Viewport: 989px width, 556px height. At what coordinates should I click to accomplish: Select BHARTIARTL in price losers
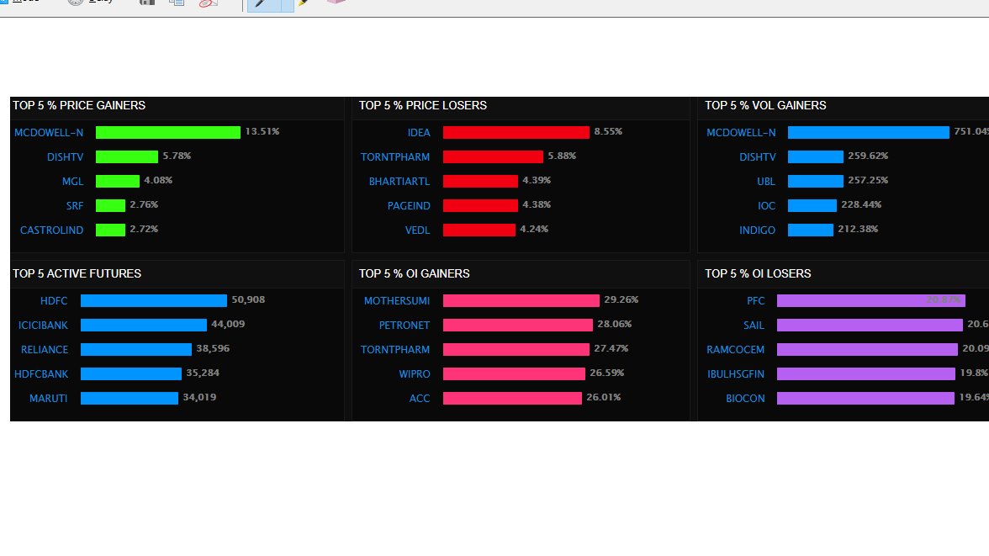[x=399, y=181]
